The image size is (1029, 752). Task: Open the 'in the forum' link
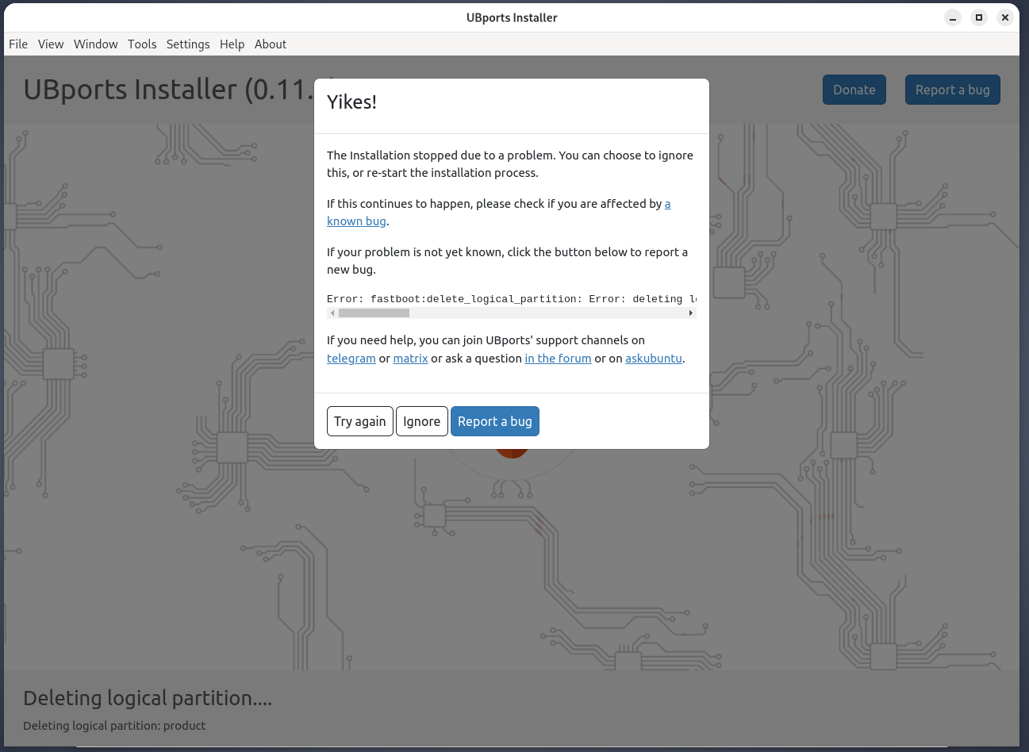point(558,359)
